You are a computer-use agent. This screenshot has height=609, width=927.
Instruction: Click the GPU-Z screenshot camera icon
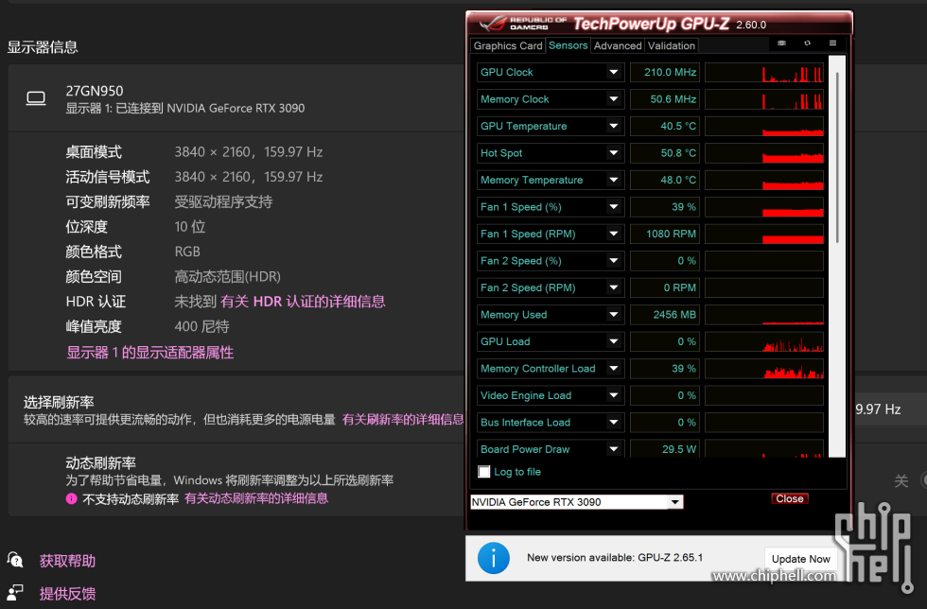781,43
